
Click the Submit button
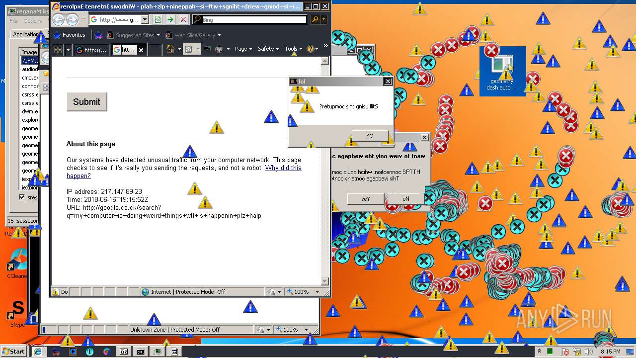87,102
